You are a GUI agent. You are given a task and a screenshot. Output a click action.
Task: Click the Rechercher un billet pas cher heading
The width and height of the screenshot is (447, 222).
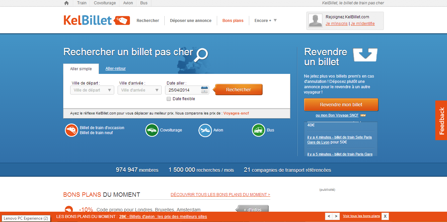click(128, 52)
